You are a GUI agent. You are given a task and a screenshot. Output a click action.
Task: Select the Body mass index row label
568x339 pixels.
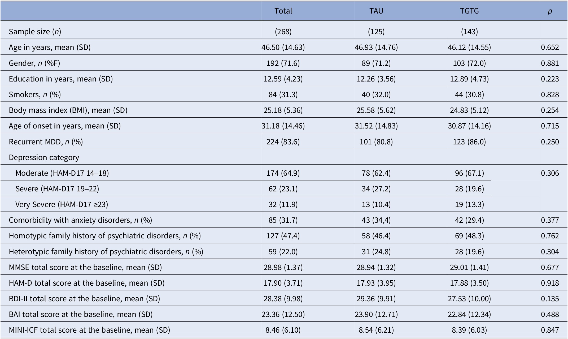click(x=68, y=110)
